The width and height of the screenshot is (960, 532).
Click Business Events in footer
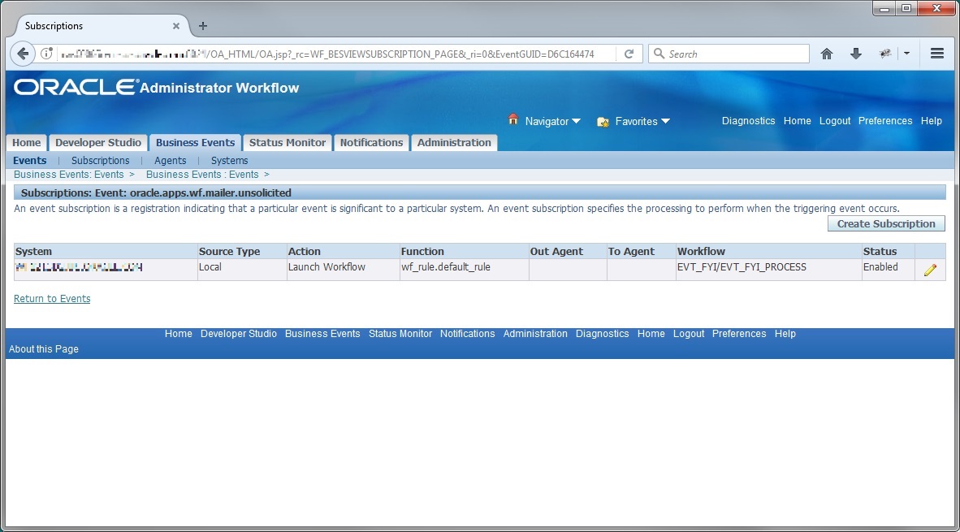point(322,334)
